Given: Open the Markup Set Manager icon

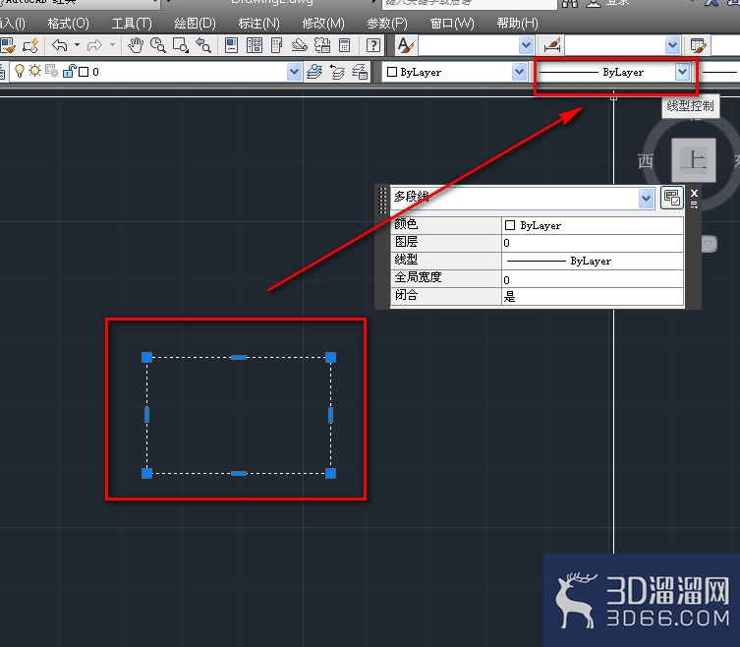Looking at the screenshot, I should 322,46.
